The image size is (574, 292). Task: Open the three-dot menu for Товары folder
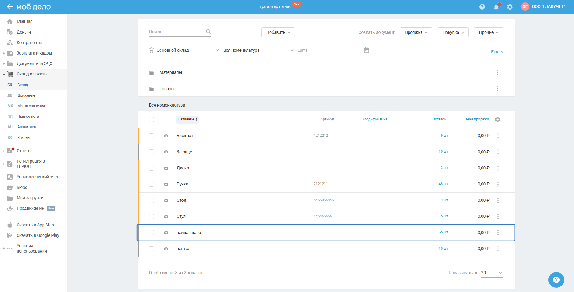click(497, 89)
